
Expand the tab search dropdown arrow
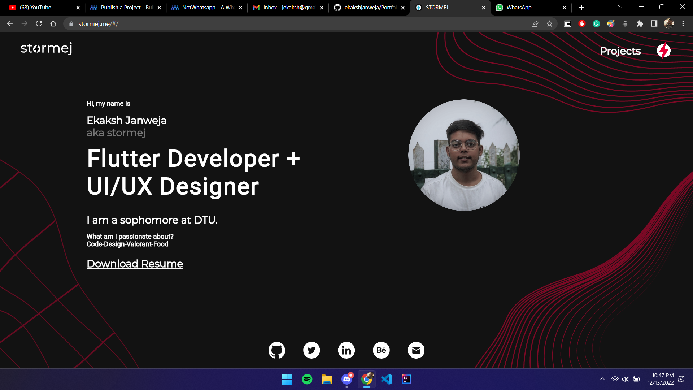tap(620, 7)
